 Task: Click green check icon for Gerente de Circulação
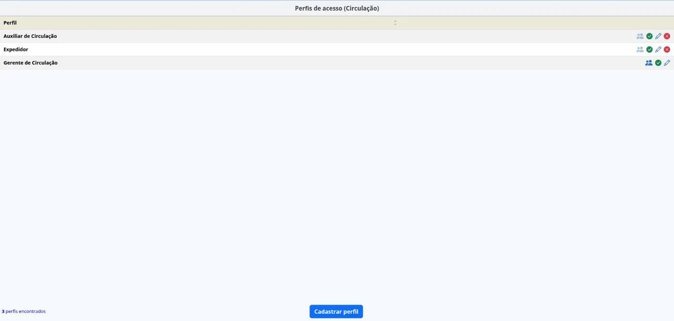click(x=658, y=63)
